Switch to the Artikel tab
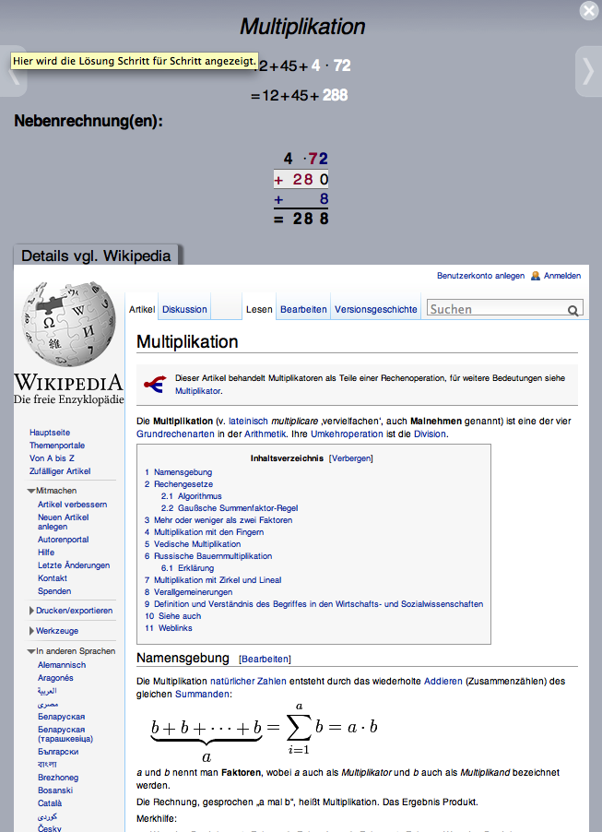Screen dimensions: 602x832 pyautogui.click(x=142, y=309)
